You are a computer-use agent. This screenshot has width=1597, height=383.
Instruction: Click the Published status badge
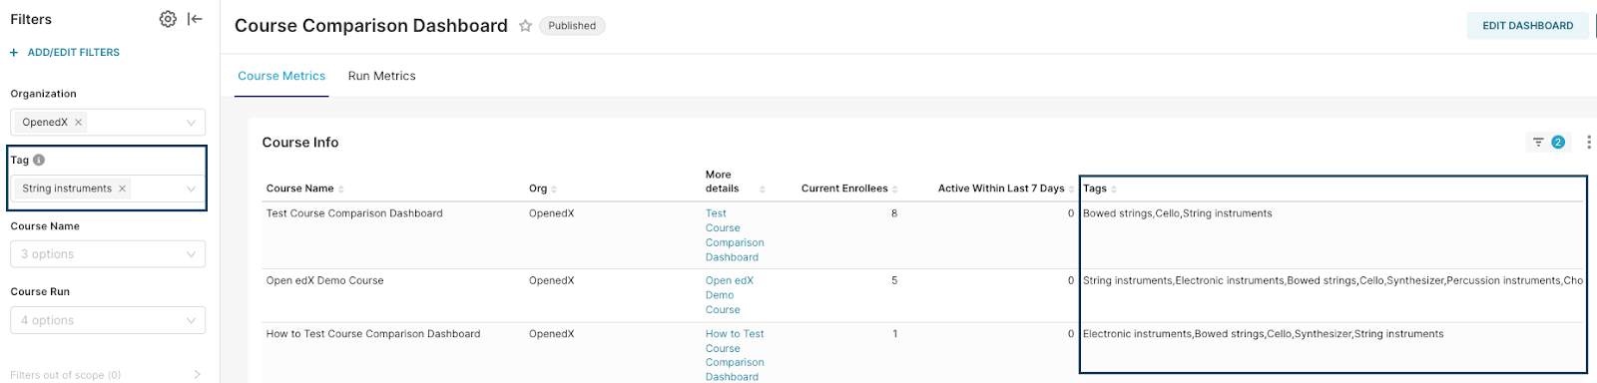click(572, 26)
